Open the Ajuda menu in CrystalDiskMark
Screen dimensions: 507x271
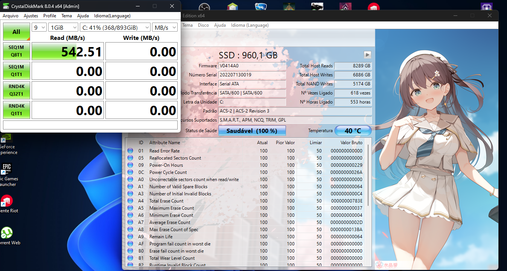coord(83,16)
